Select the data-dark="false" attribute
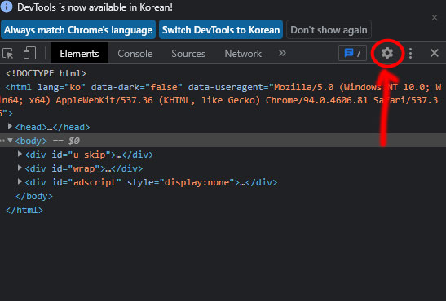This screenshot has height=301, width=446. coord(136,87)
